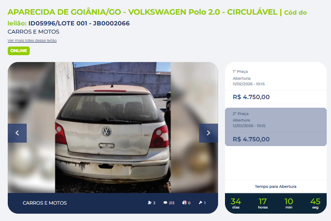Click CARROS E MOTOS label in photo footer
This screenshot has height=221, width=331.
click(45, 203)
